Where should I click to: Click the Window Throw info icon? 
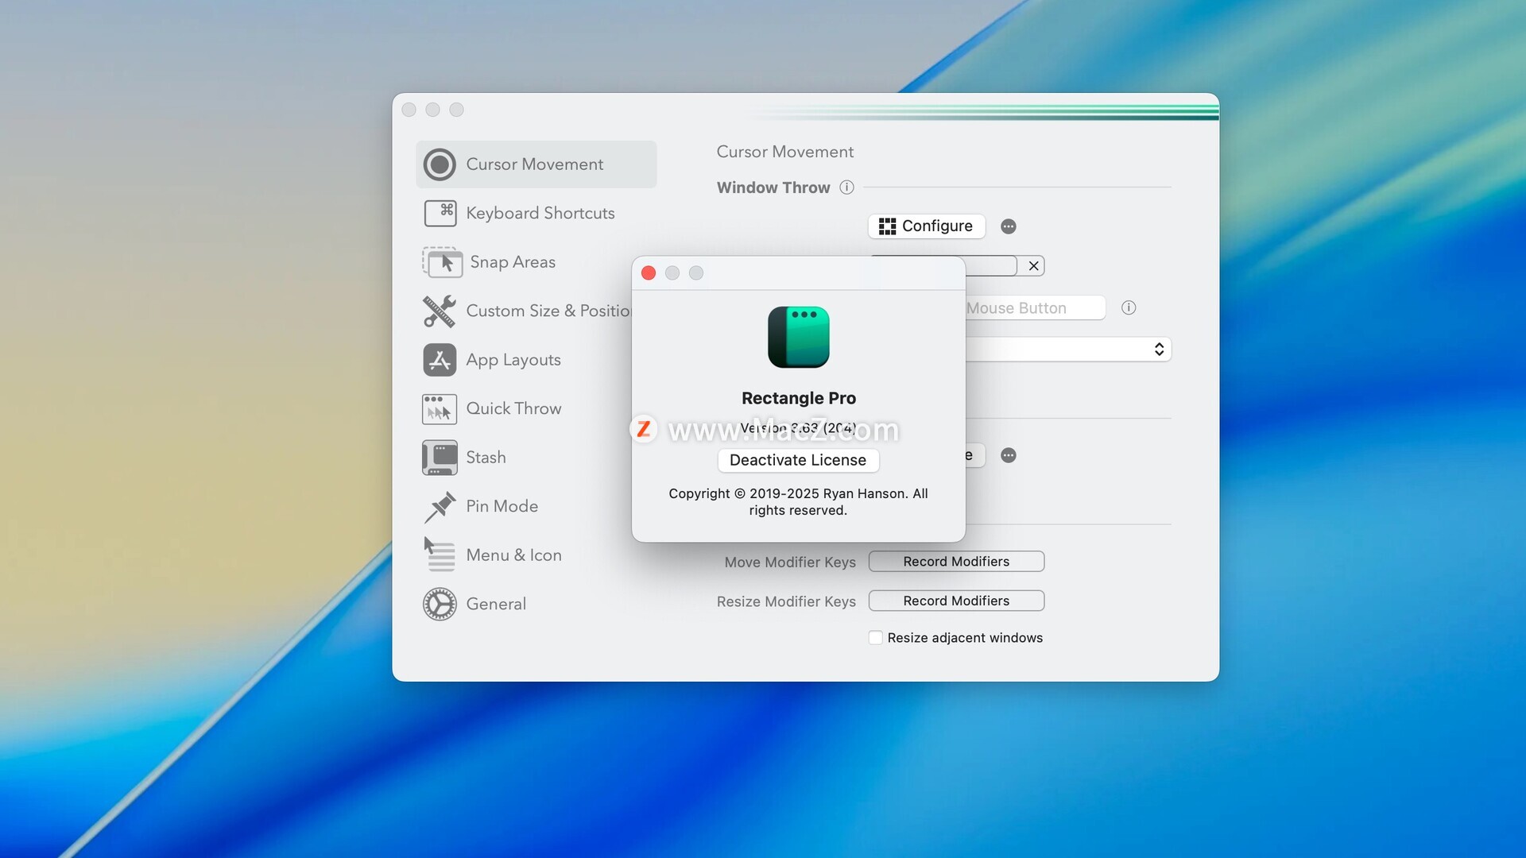pos(846,187)
